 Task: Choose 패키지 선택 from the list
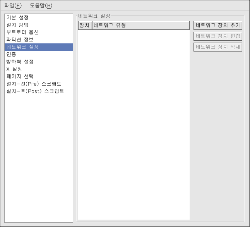click(20, 76)
